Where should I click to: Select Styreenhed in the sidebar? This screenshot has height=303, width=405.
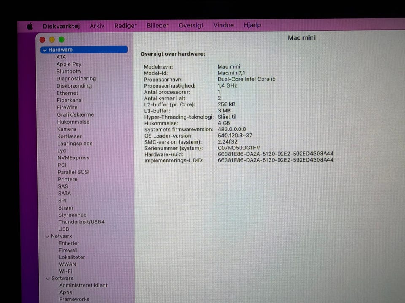point(73,215)
